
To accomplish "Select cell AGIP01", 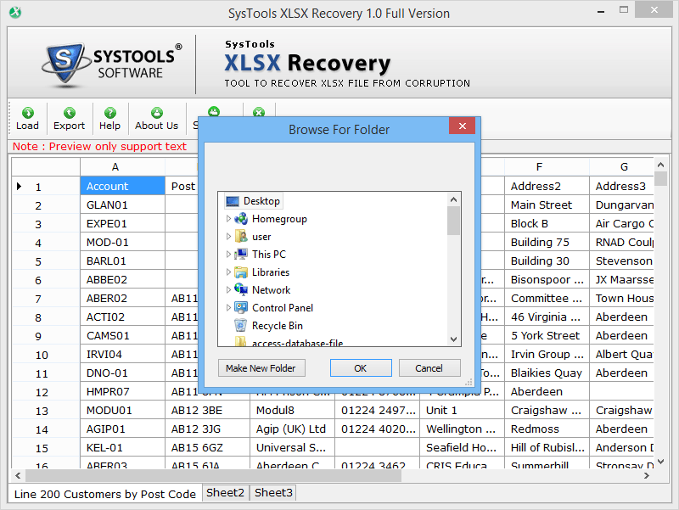I will [122, 429].
